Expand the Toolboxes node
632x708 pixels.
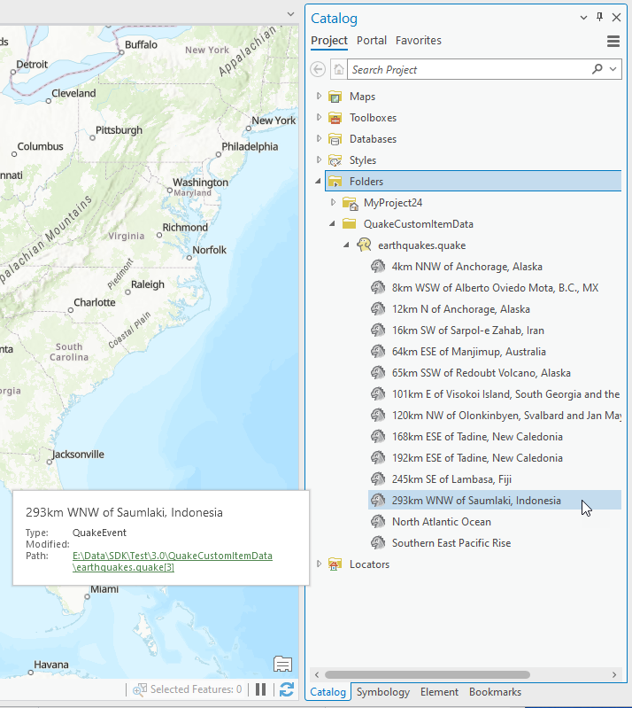click(x=320, y=118)
